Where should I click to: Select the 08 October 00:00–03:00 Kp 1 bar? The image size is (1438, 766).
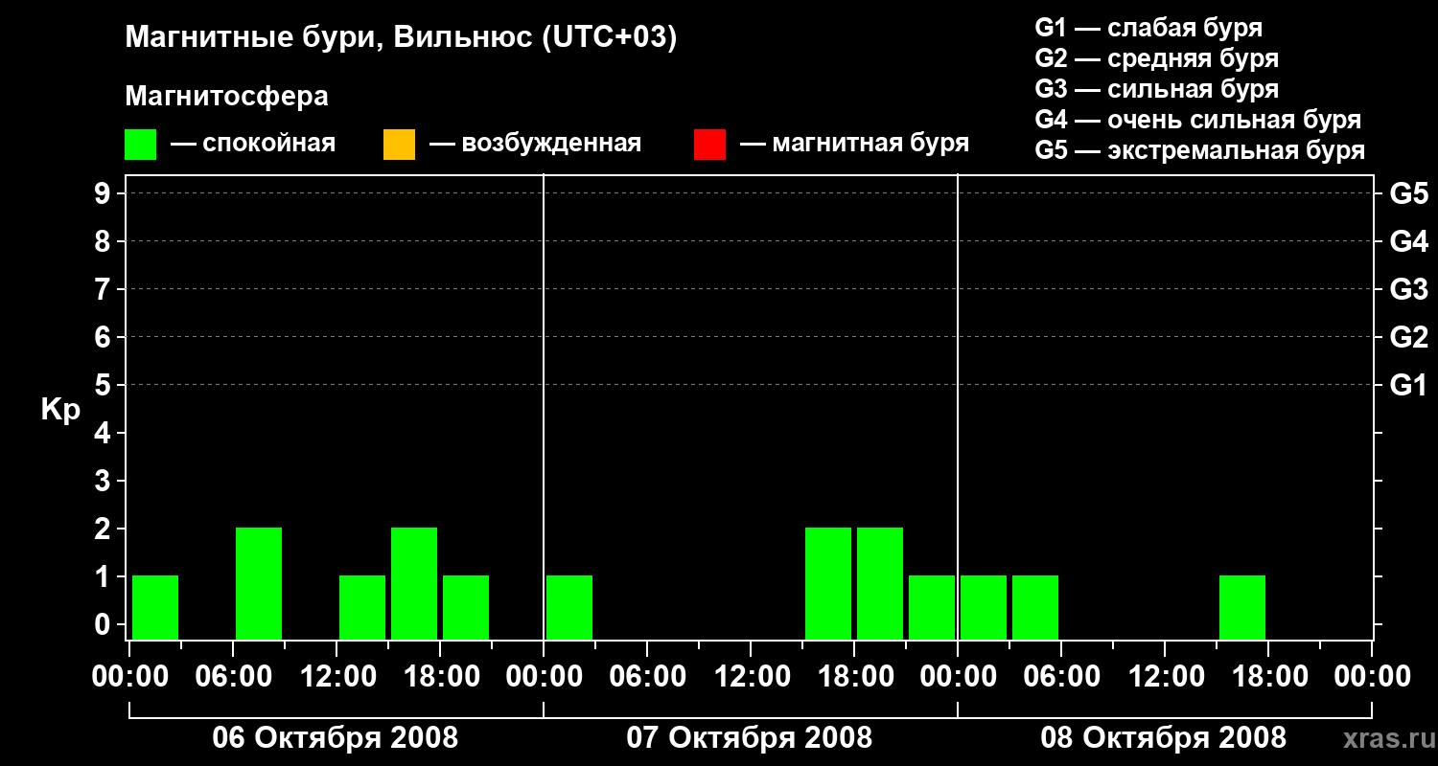coord(984,607)
